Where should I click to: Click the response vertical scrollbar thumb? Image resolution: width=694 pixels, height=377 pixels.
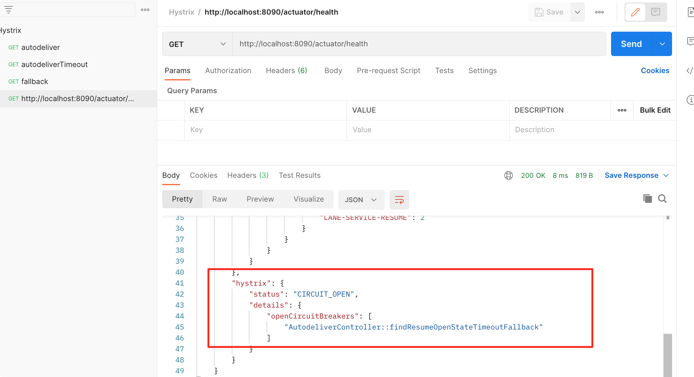(667, 355)
